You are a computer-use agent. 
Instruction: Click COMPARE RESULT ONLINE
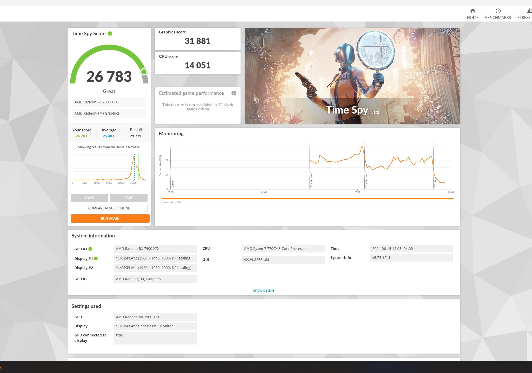click(x=109, y=208)
